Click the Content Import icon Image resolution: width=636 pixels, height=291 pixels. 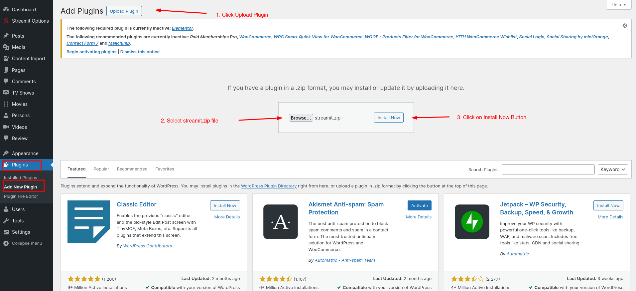point(6,59)
